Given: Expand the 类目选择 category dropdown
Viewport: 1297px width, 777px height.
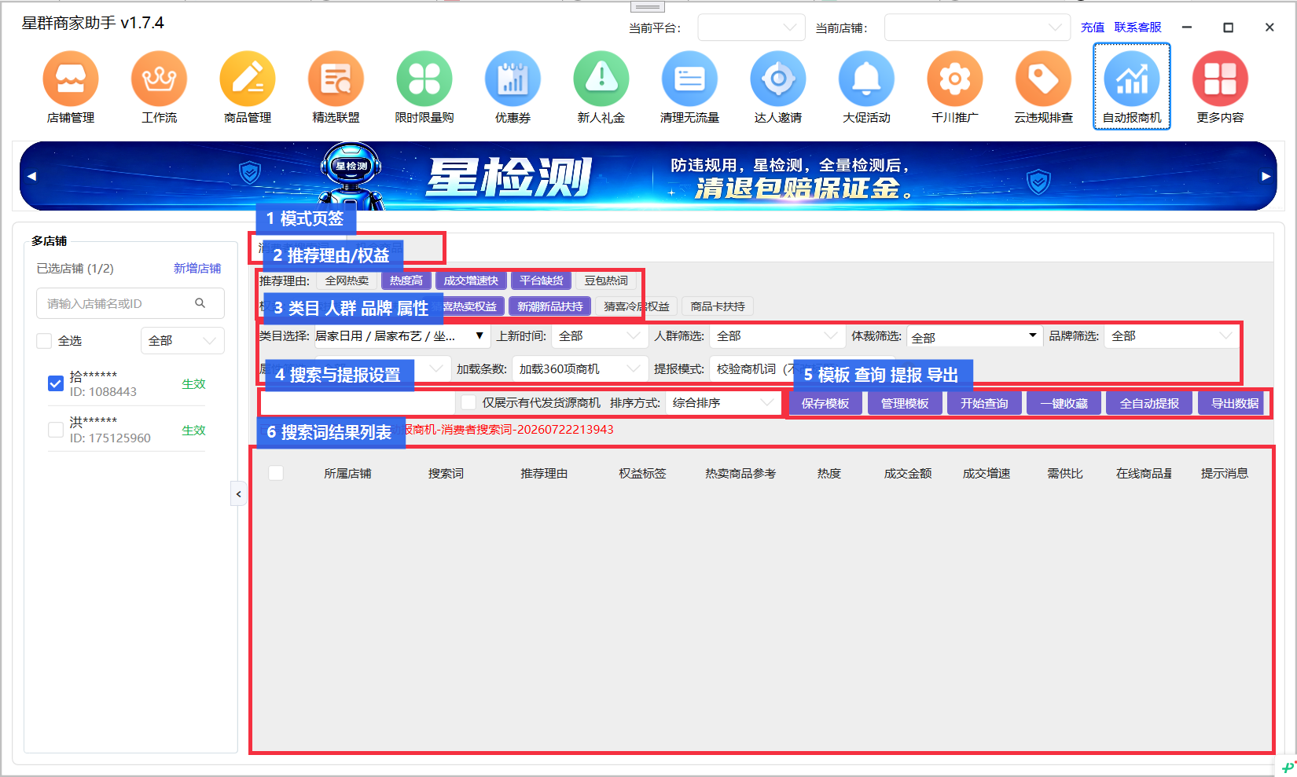Looking at the screenshot, I should pos(401,336).
